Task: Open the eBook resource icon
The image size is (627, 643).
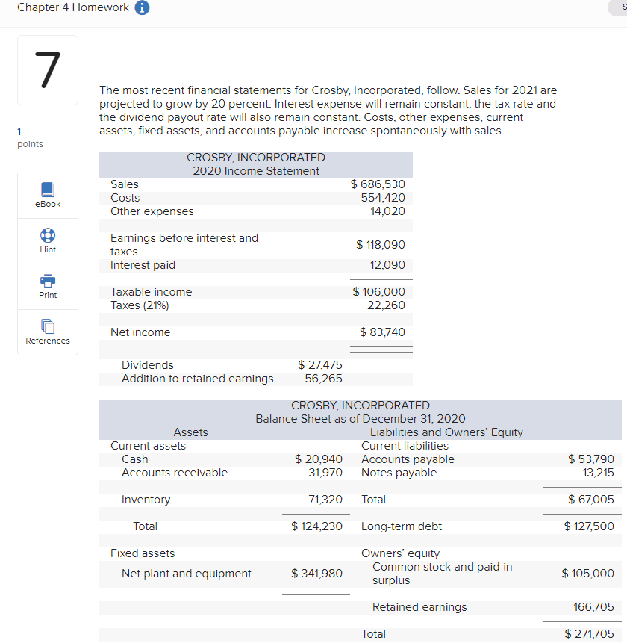Action: coord(47,190)
